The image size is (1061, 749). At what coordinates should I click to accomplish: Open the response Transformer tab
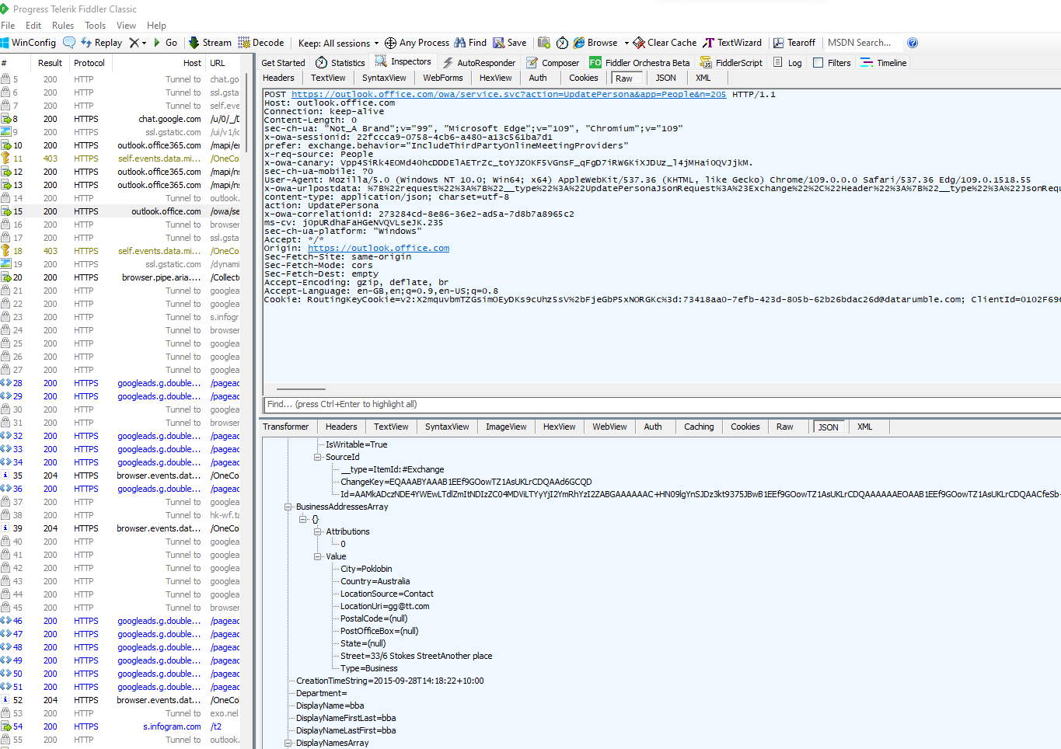tap(285, 427)
